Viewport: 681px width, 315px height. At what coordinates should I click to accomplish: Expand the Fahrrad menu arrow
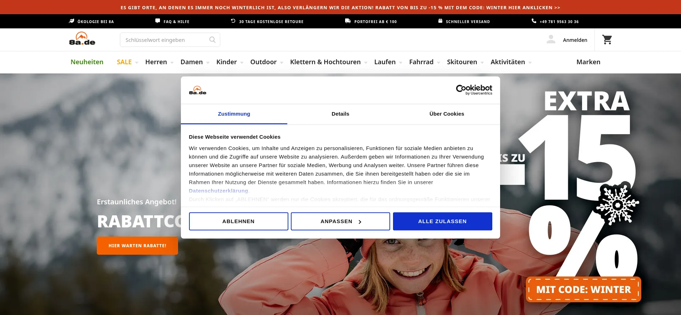pyautogui.click(x=438, y=63)
